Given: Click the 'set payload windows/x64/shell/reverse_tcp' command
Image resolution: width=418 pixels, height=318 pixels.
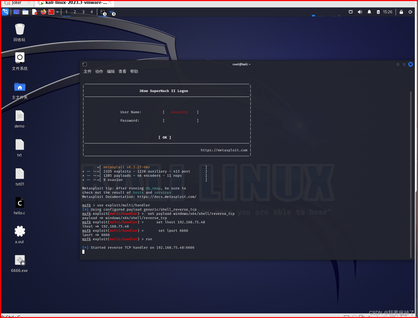Looking at the screenshot, I should [191, 214].
